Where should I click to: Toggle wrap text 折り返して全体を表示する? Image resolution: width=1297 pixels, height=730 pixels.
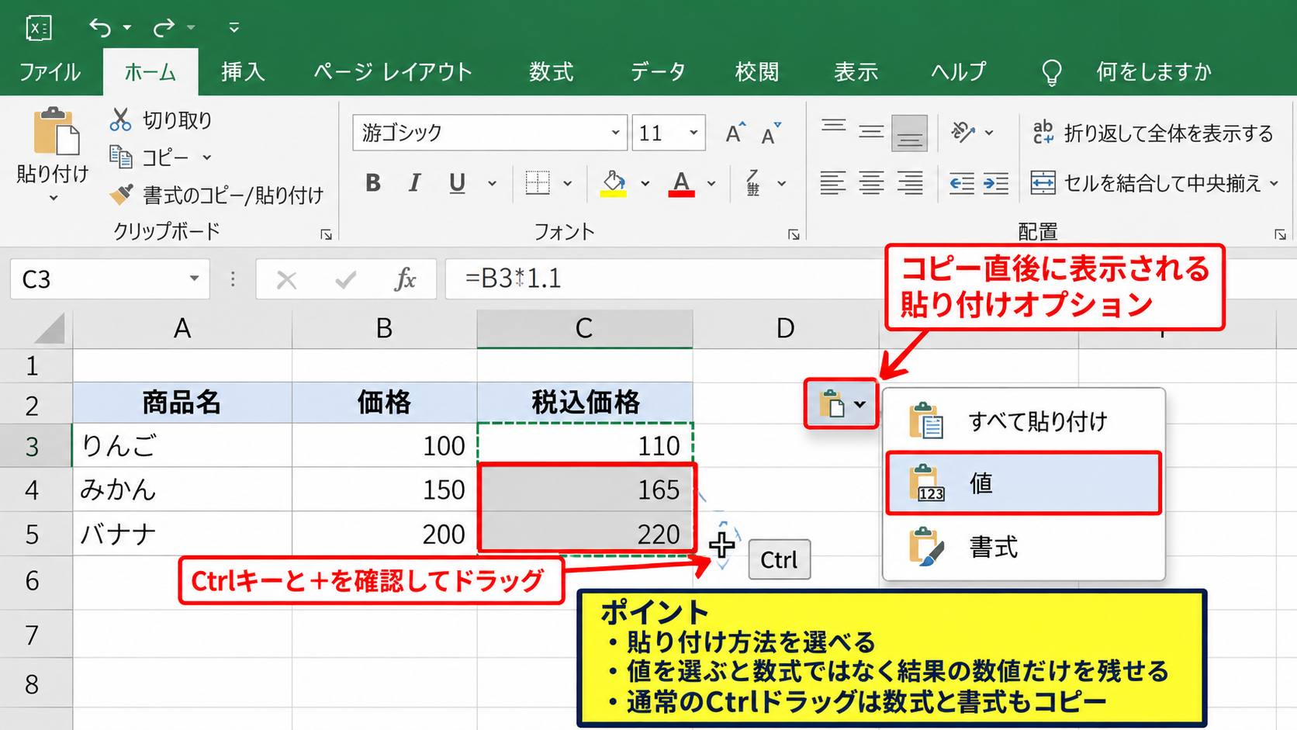(x=1153, y=133)
